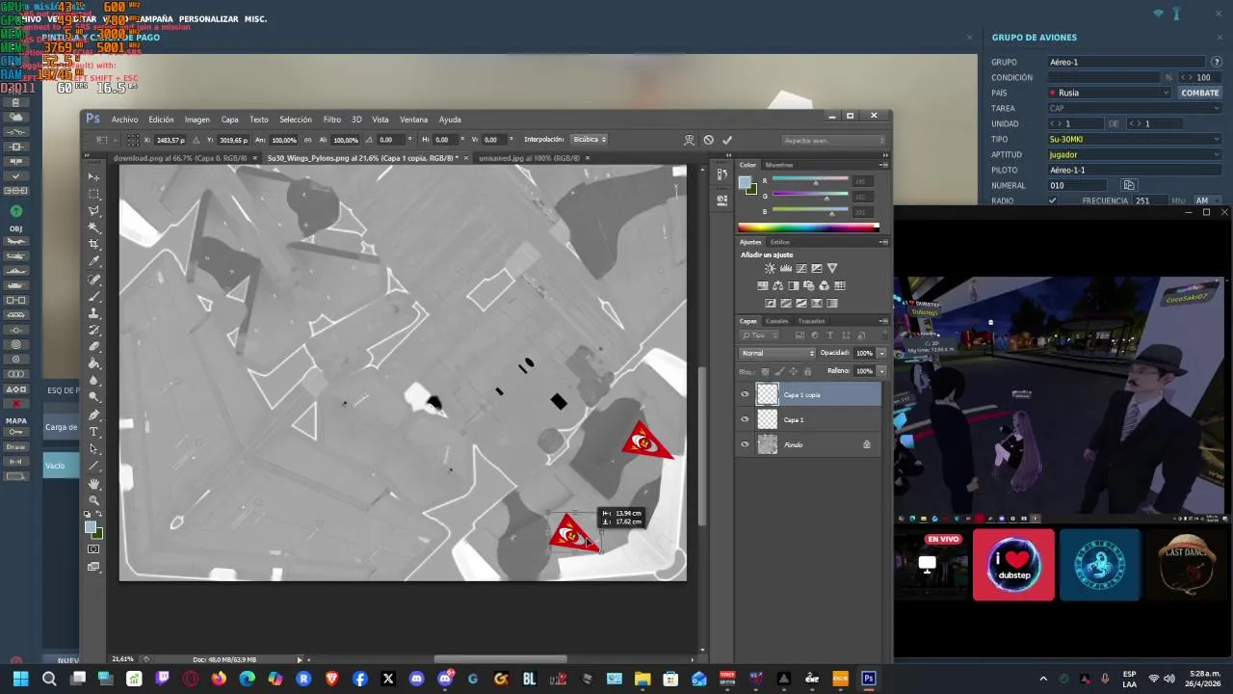1233x694 pixels.
Task: Select the Rectangular Marquee tool
Action: click(93, 194)
